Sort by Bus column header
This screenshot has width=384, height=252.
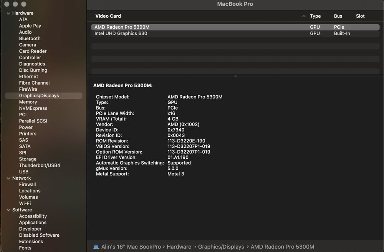click(x=338, y=16)
